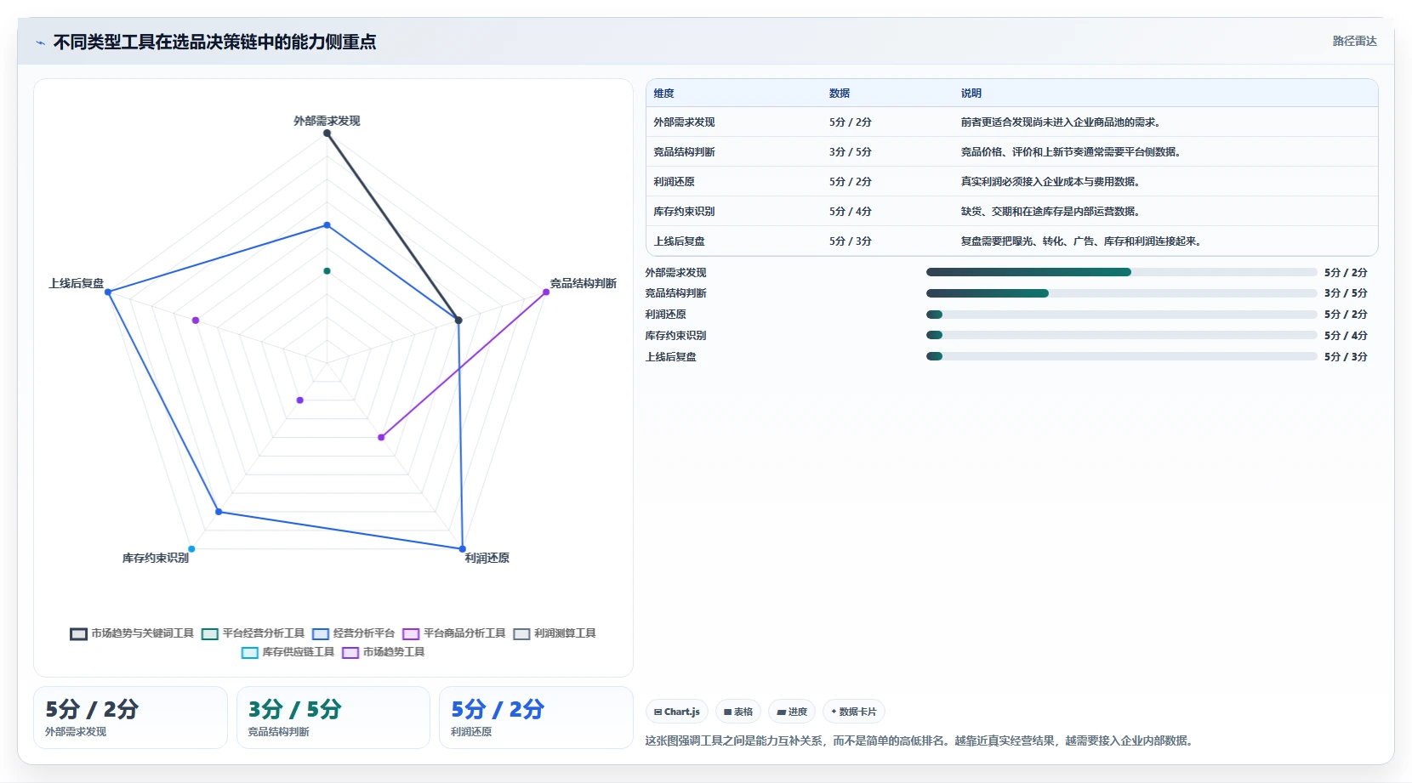Viewport: 1412px width, 783px height.
Task: Toggle the 平台经营分析工具 legend entry
Action: point(253,633)
